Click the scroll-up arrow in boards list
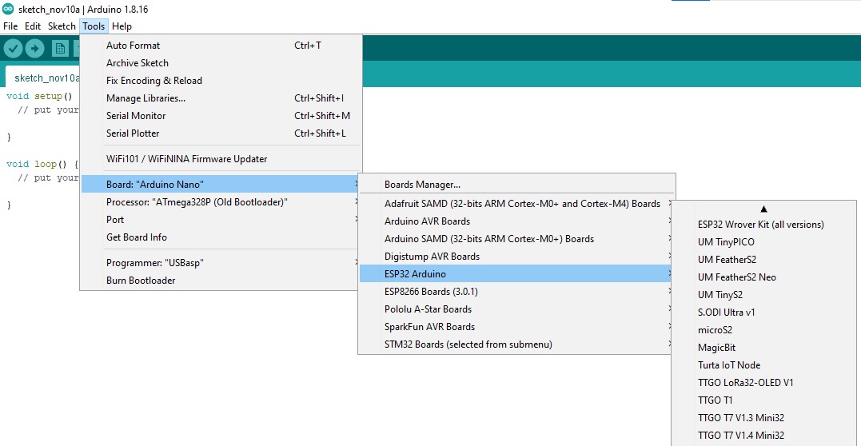861x446 pixels. coord(763,209)
